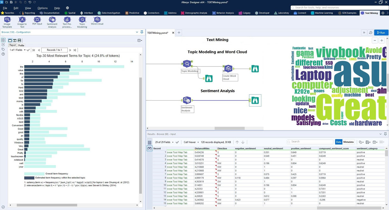Toggle Metadata view in Results

(x=348, y=142)
